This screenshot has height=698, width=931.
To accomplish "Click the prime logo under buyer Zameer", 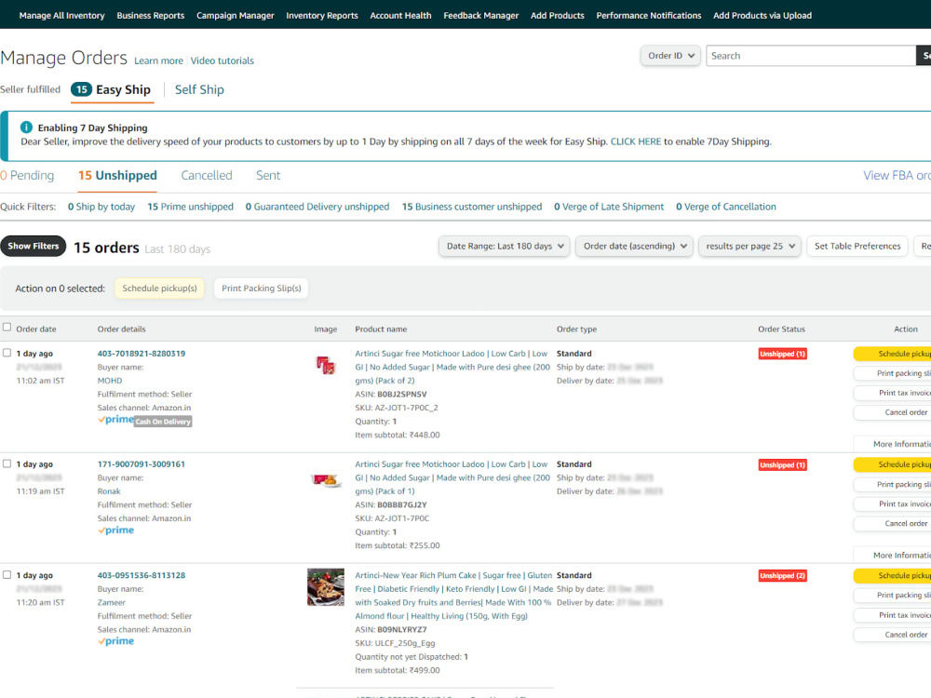I will (x=115, y=641).
